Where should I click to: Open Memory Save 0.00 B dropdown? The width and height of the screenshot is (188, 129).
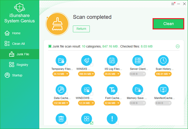point(138,103)
